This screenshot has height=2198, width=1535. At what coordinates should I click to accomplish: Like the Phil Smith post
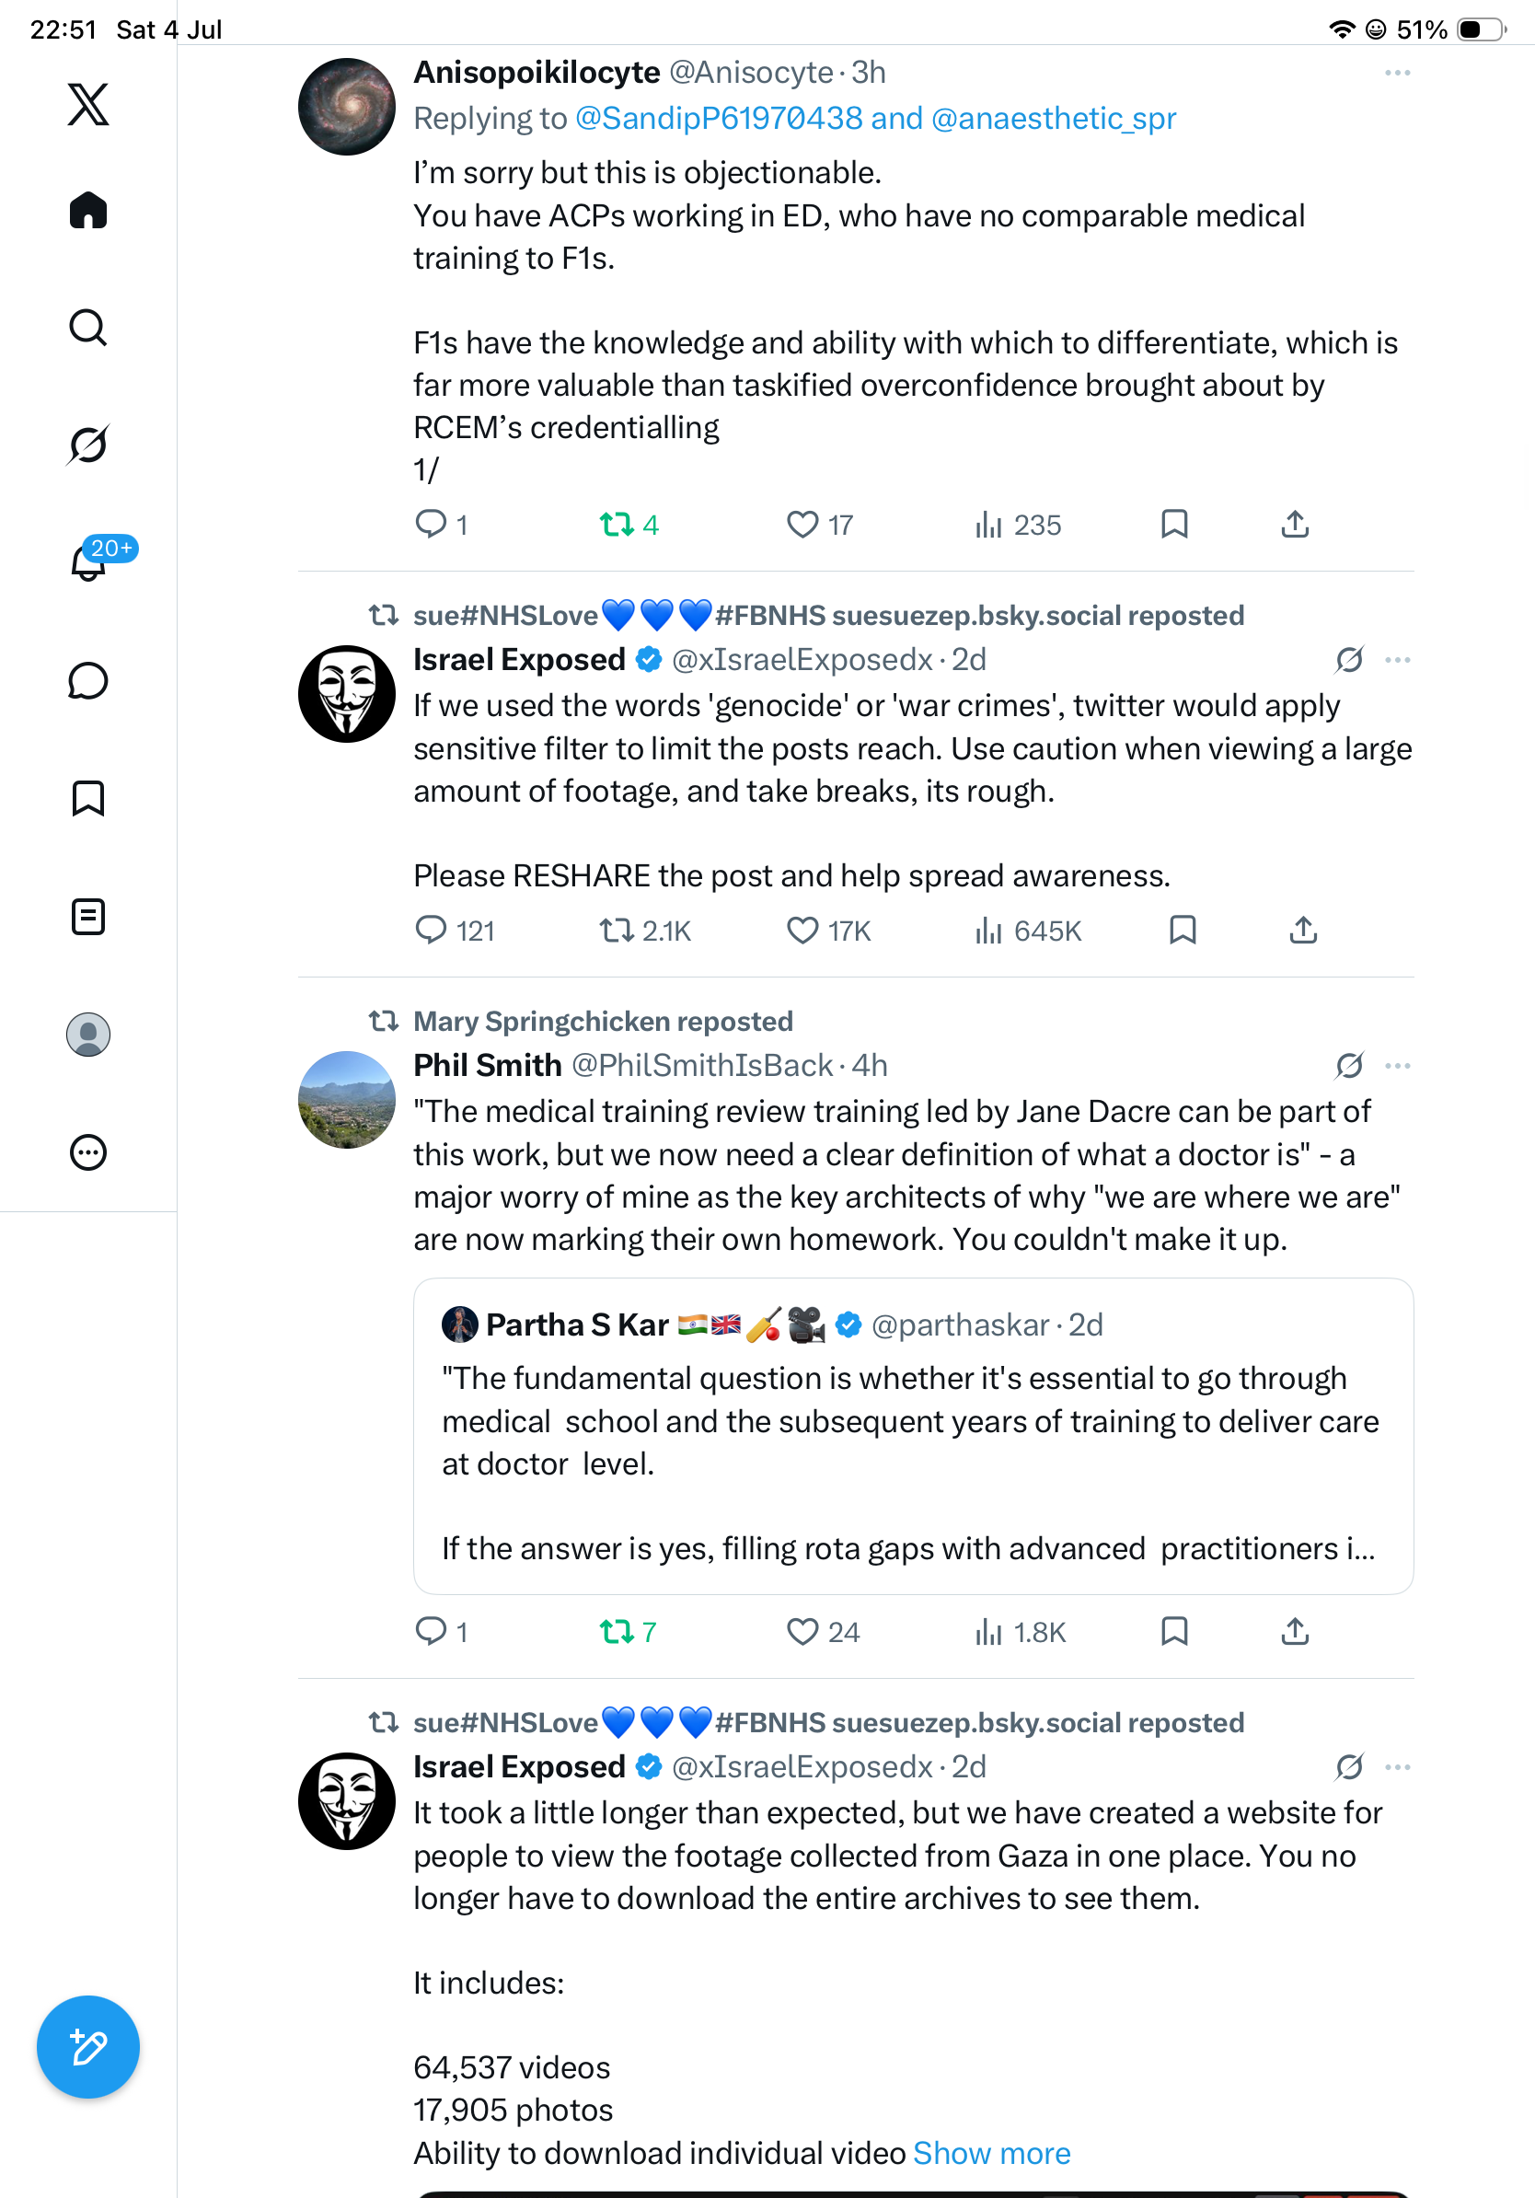(x=823, y=1631)
